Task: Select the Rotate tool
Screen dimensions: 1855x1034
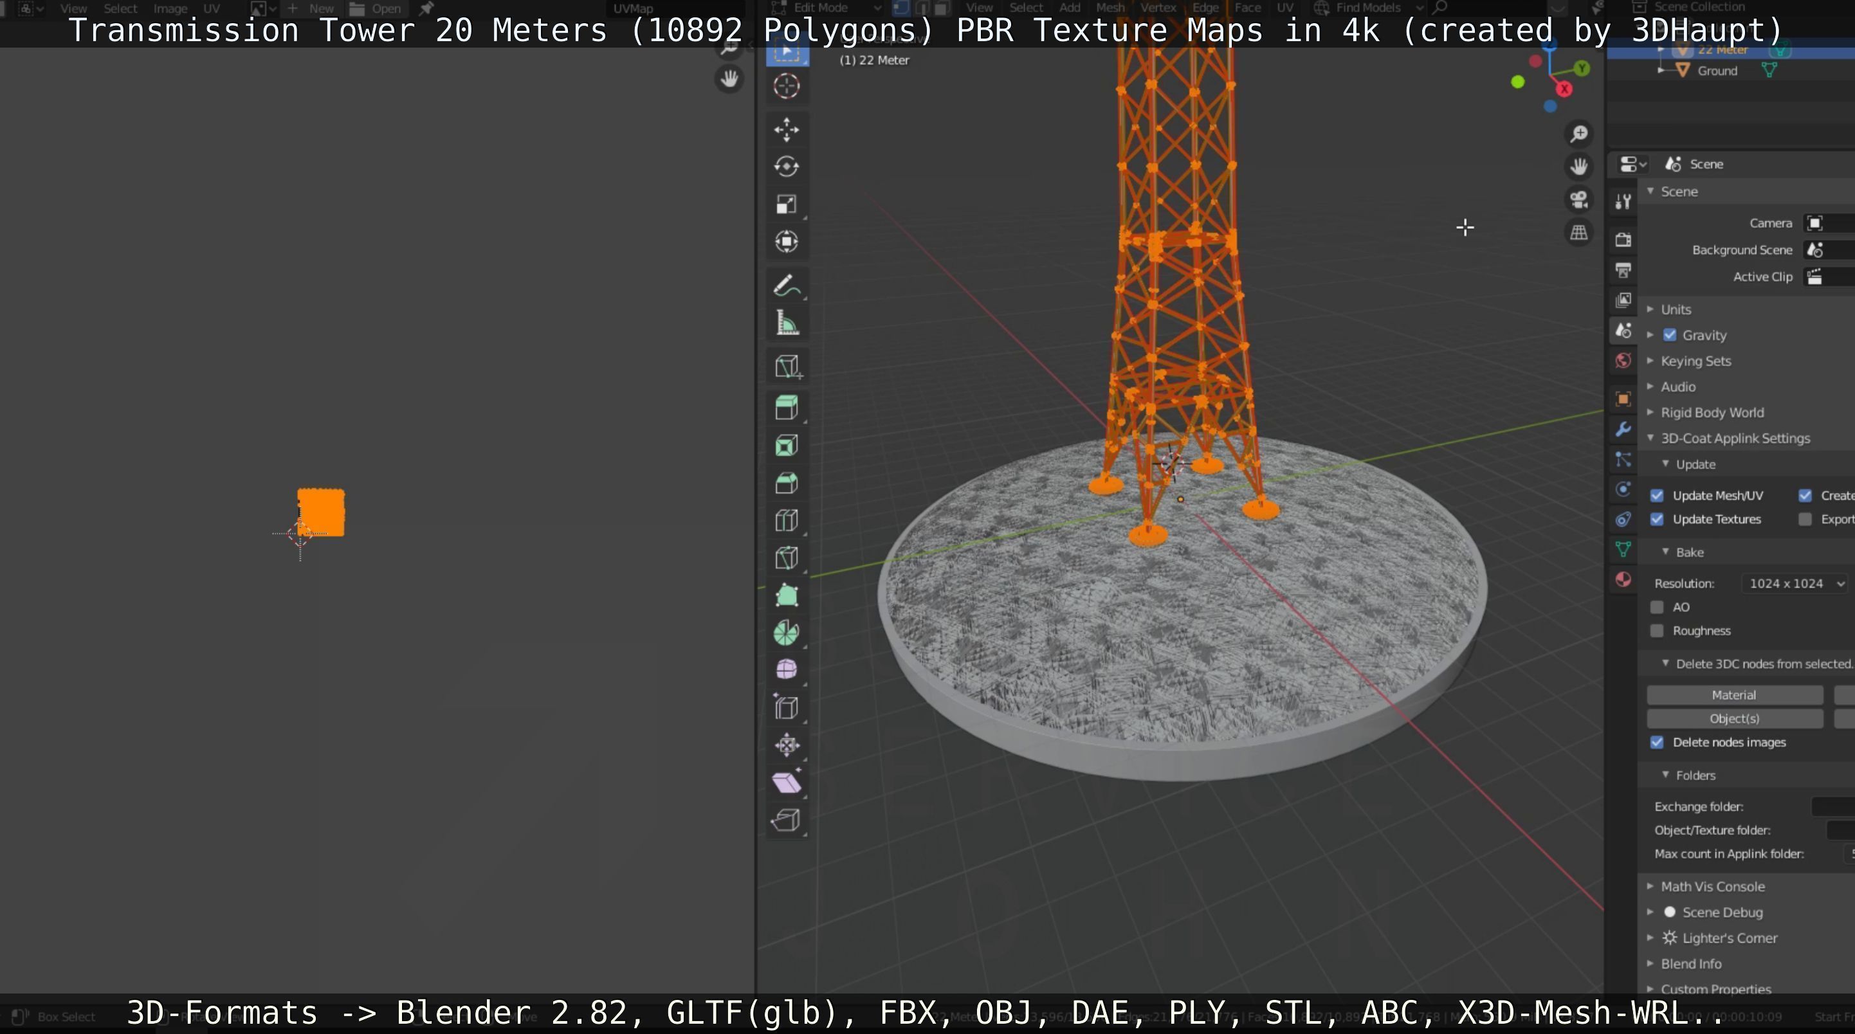Action: [787, 167]
